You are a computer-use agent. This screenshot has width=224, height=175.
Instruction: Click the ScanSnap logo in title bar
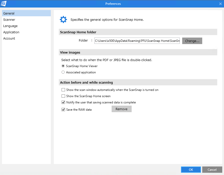point(4,4)
